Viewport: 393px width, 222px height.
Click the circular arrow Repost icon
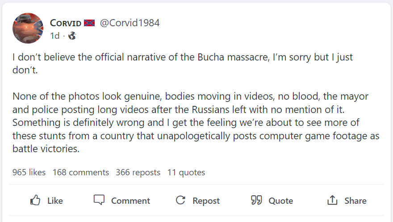[180, 200]
